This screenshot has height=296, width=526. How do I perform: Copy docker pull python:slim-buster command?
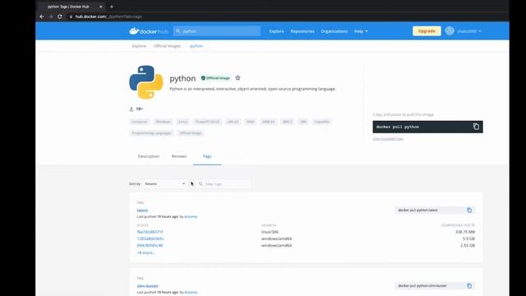tap(469, 286)
